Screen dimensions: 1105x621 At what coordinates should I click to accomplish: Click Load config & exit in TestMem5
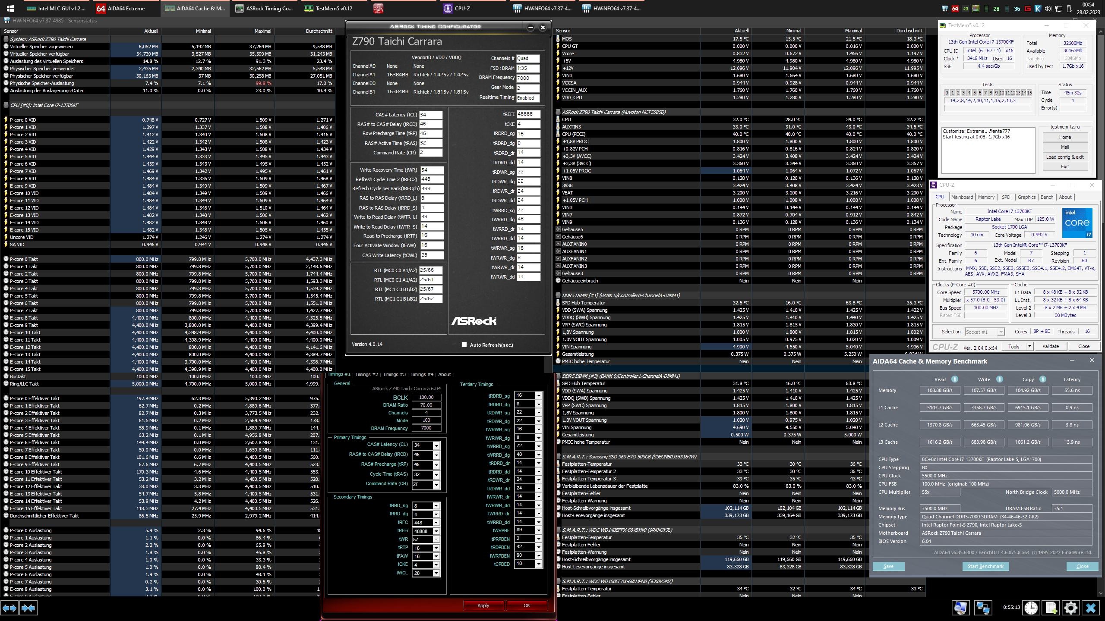point(1065,157)
